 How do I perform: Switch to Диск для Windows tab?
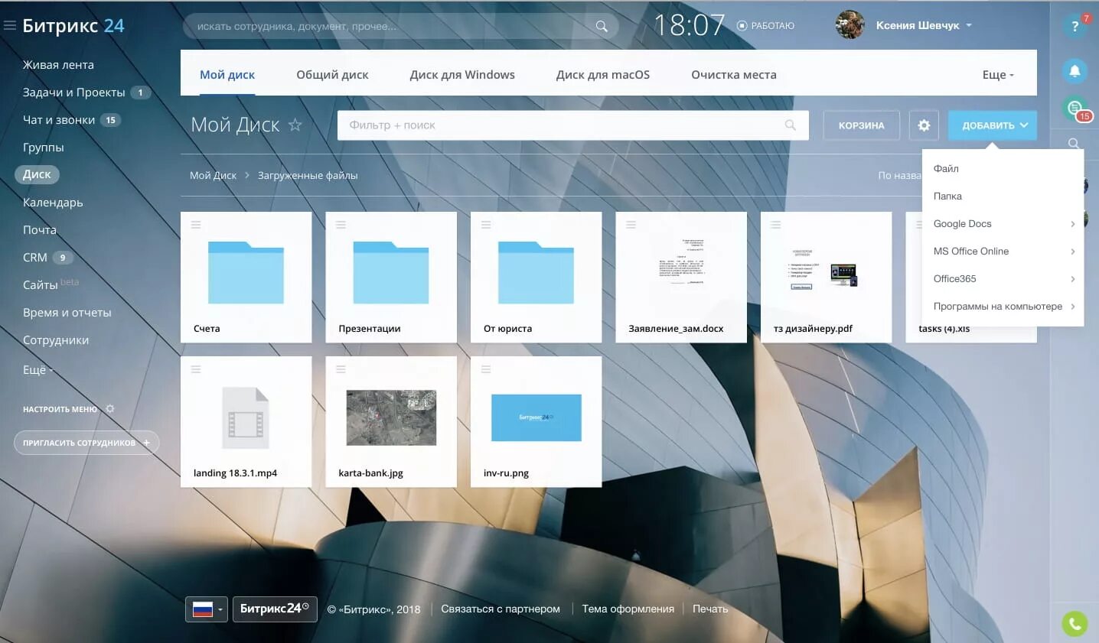(x=462, y=75)
